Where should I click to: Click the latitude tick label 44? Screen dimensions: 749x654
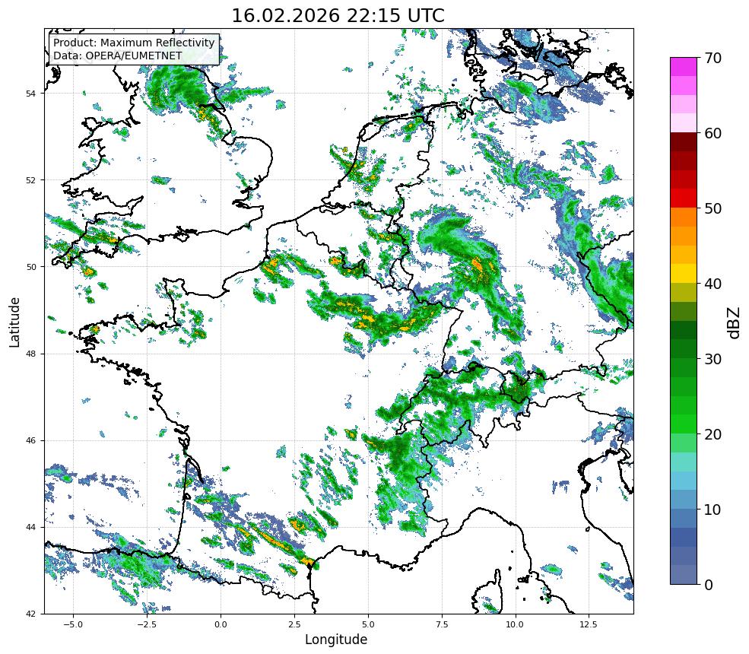[30, 528]
